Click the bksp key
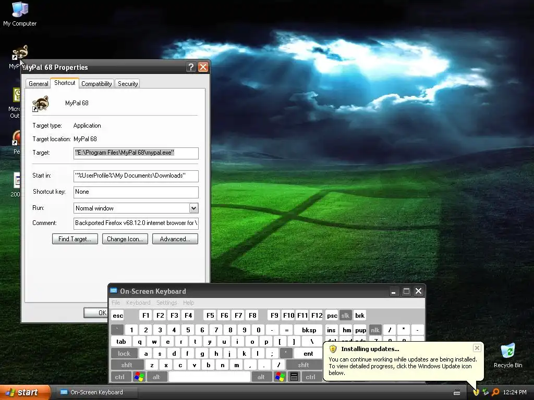534x400 pixels. [x=309, y=330]
